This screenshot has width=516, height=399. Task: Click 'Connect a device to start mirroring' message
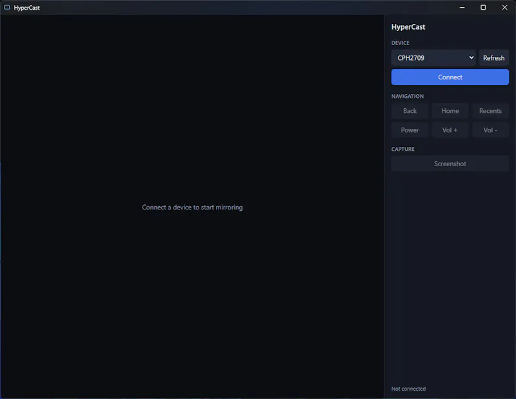click(192, 207)
